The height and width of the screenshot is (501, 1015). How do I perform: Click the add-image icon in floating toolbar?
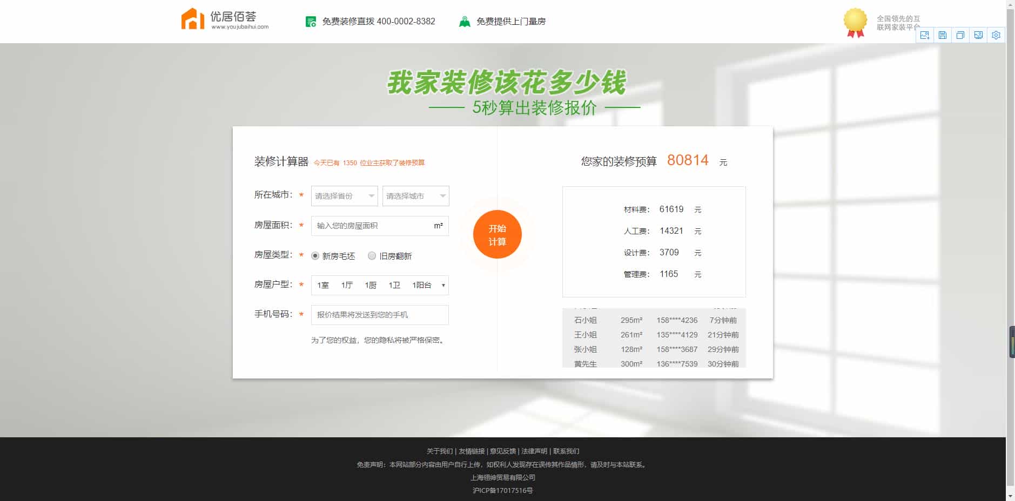click(x=925, y=35)
